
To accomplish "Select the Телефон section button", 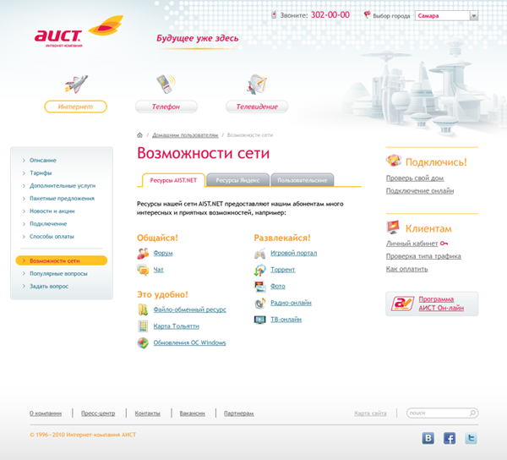I will pos(166,107).
